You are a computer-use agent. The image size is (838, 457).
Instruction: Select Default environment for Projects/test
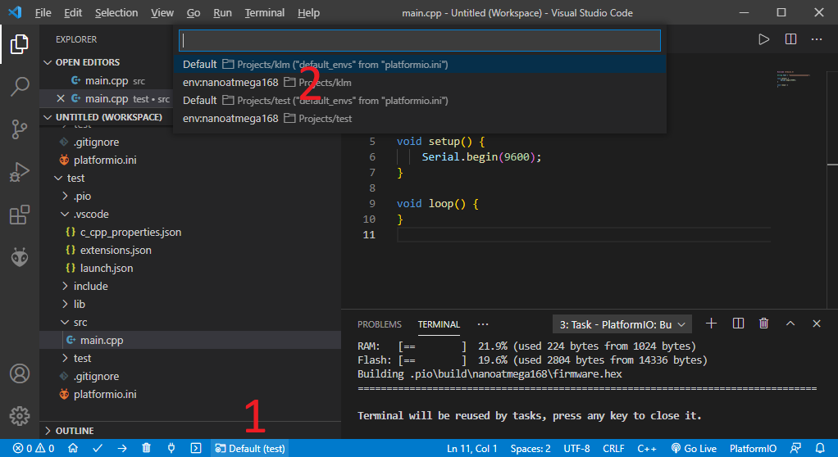[420, 101]
